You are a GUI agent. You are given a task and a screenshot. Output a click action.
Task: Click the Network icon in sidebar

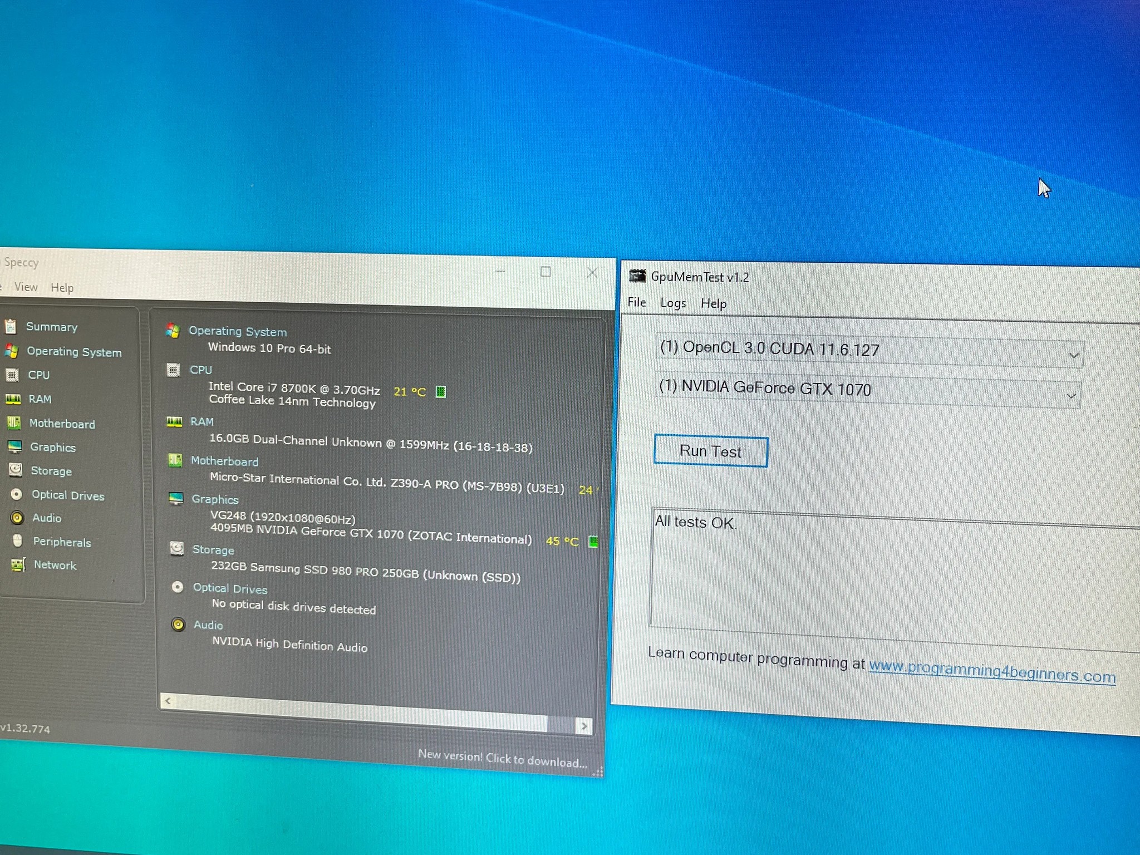(x=18, y=565)
